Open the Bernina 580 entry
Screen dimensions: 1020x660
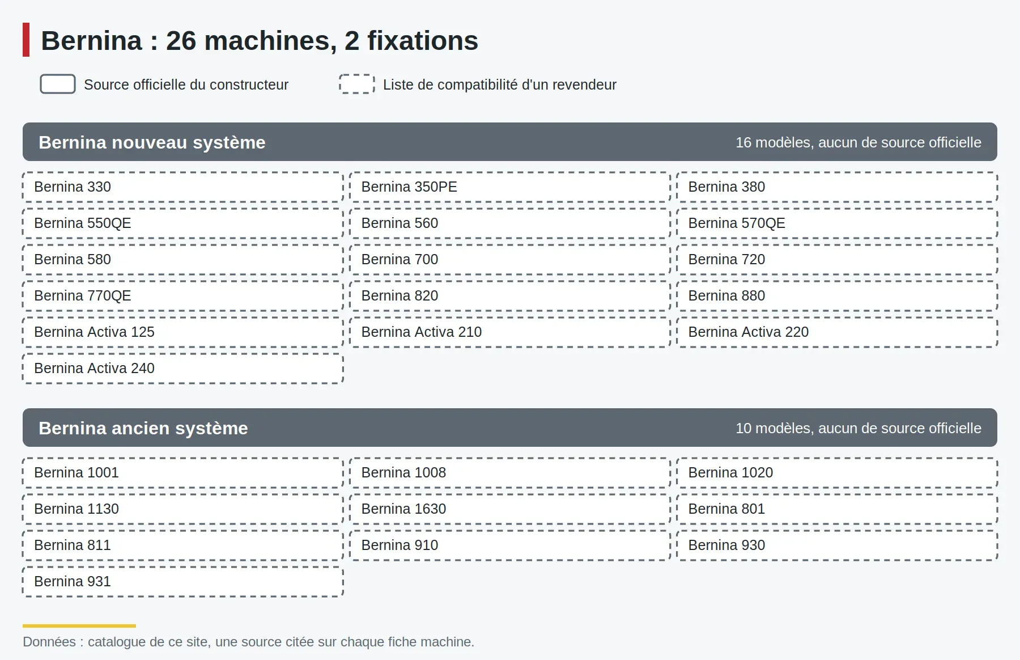tap(183, 260)
